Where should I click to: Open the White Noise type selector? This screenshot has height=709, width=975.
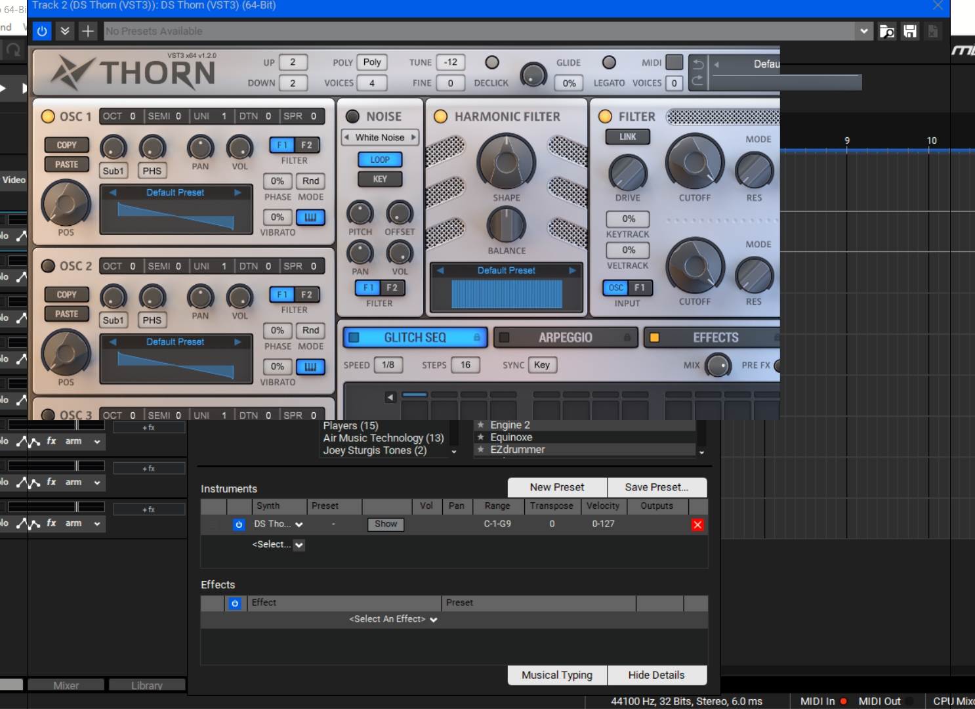tap(380, 137)
